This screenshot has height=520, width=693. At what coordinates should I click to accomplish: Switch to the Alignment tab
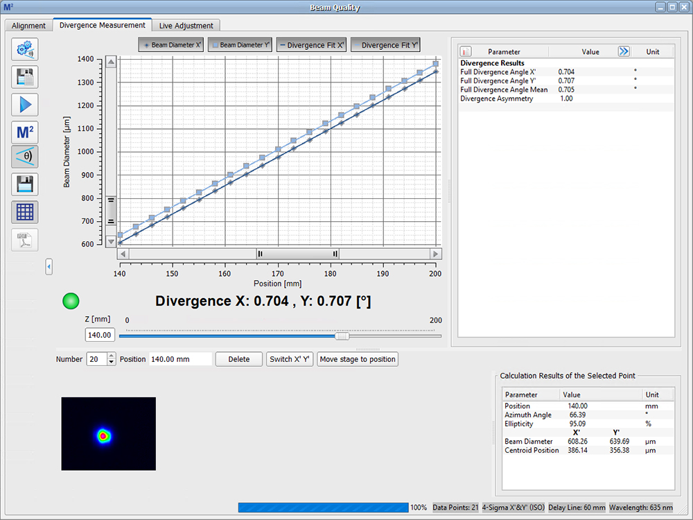[28, 26]
